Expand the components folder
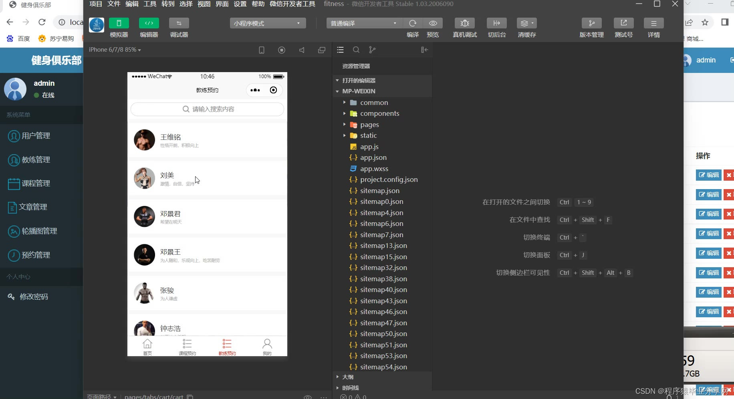 pyautogui.click(x=382, y=113)
